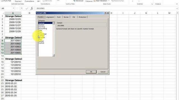Click the Format Cells help question-mark icon

pos(105,13)
